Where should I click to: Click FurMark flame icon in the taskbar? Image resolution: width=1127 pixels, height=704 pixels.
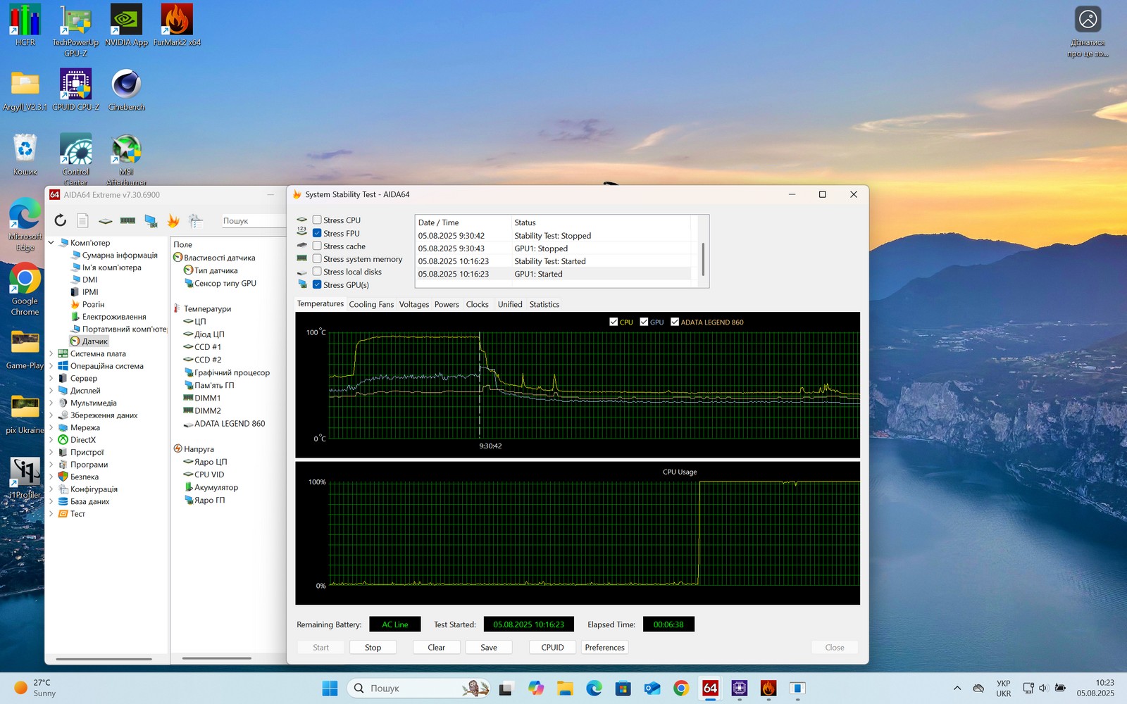(x=768, y=688)
